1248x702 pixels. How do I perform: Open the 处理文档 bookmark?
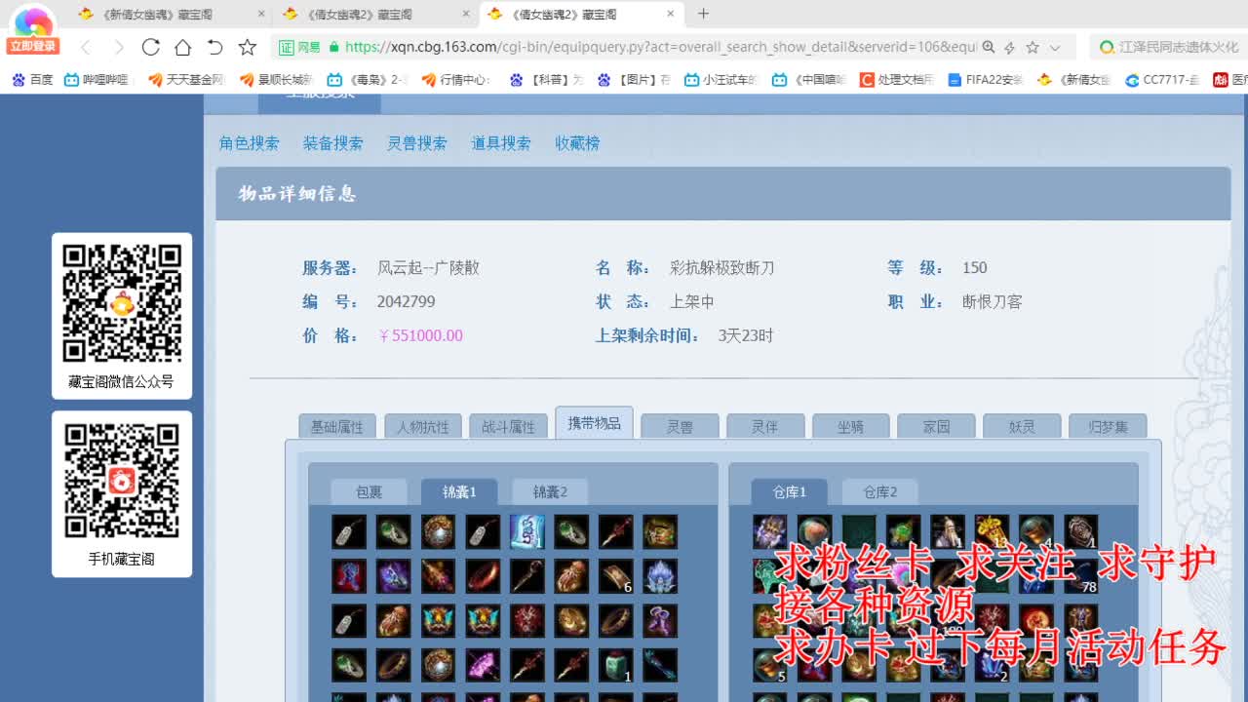896,80
